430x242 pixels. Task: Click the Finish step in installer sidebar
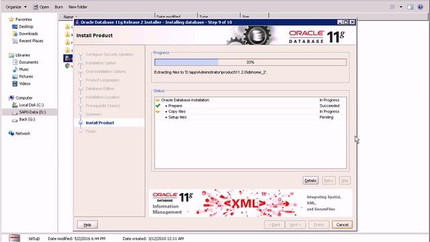tap(91, 131)
